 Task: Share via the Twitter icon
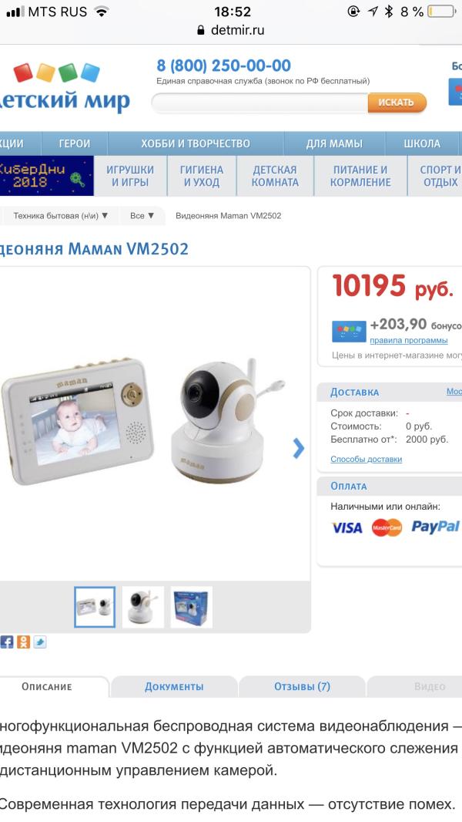(x=40, y=642)
